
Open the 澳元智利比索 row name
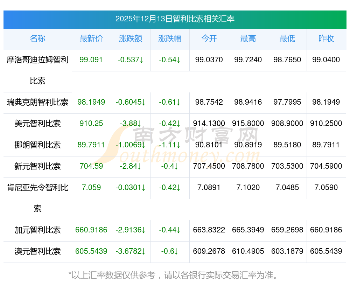tap(37, 251)
